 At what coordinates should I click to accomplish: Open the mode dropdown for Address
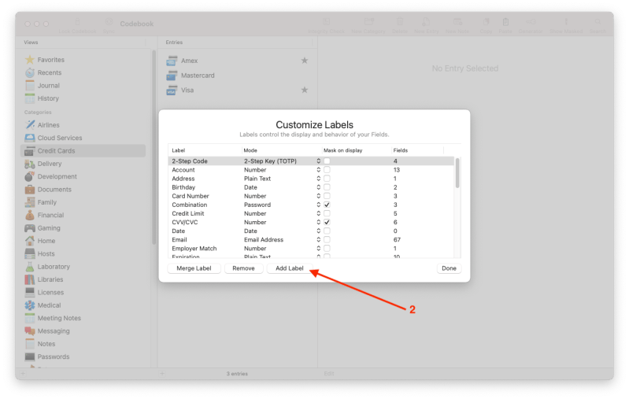pos(319,179)
